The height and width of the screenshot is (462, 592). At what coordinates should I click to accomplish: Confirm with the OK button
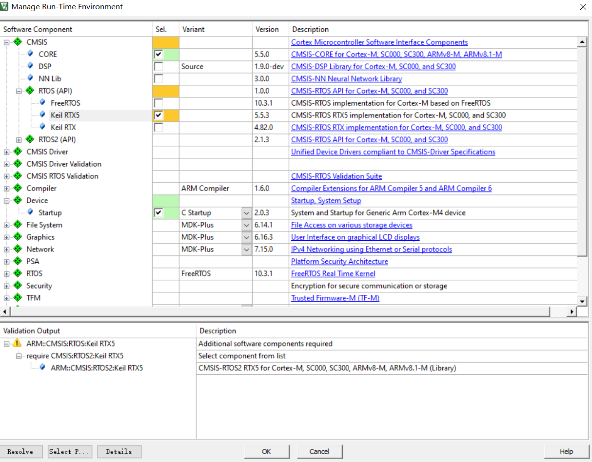(x=266, y=452)
